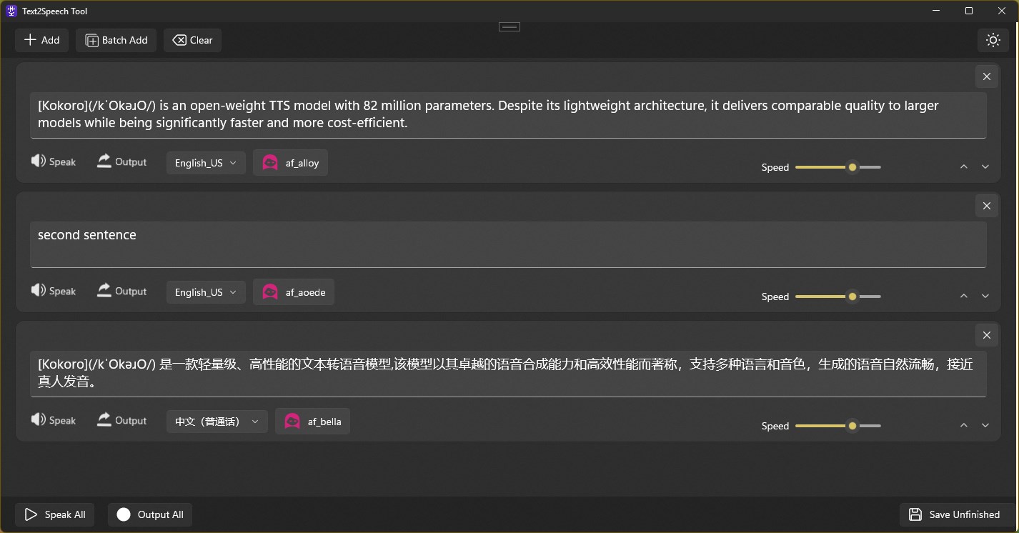Open the Batch Add dialog
This screenshot has width=1019, height=533.
point(116,40)
